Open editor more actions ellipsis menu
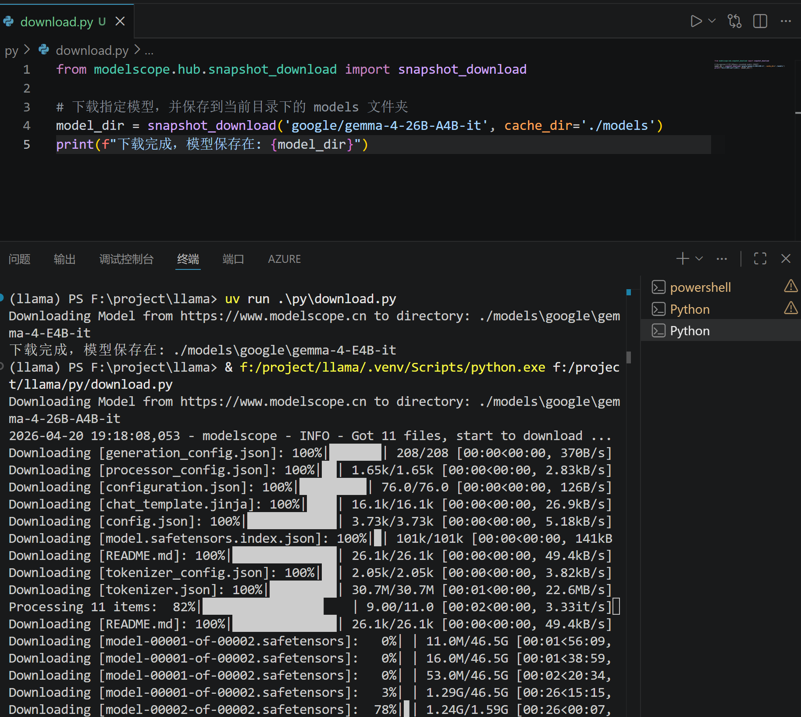This screenshot has height=717, width=801. pos(785,21)
